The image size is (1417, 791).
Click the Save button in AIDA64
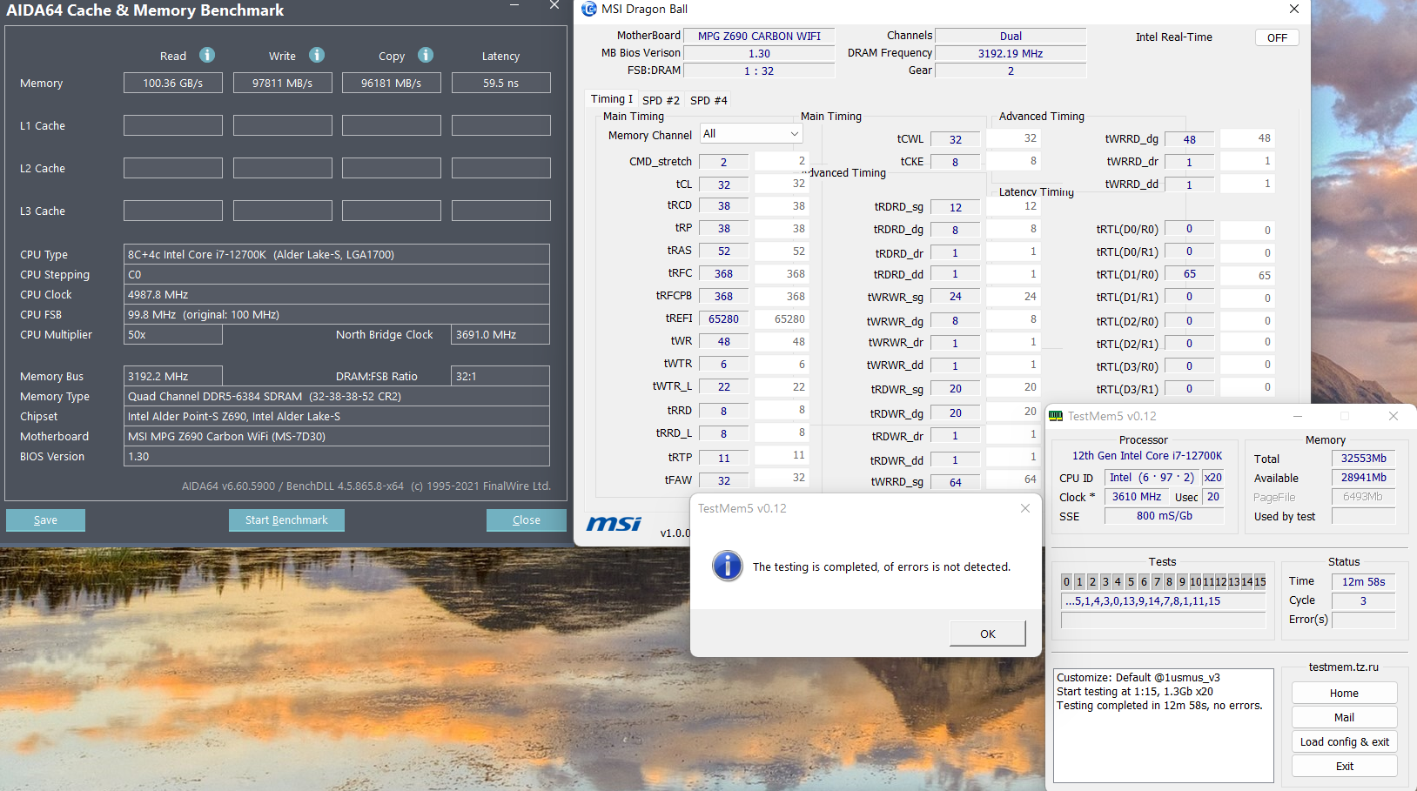(45, 520)
